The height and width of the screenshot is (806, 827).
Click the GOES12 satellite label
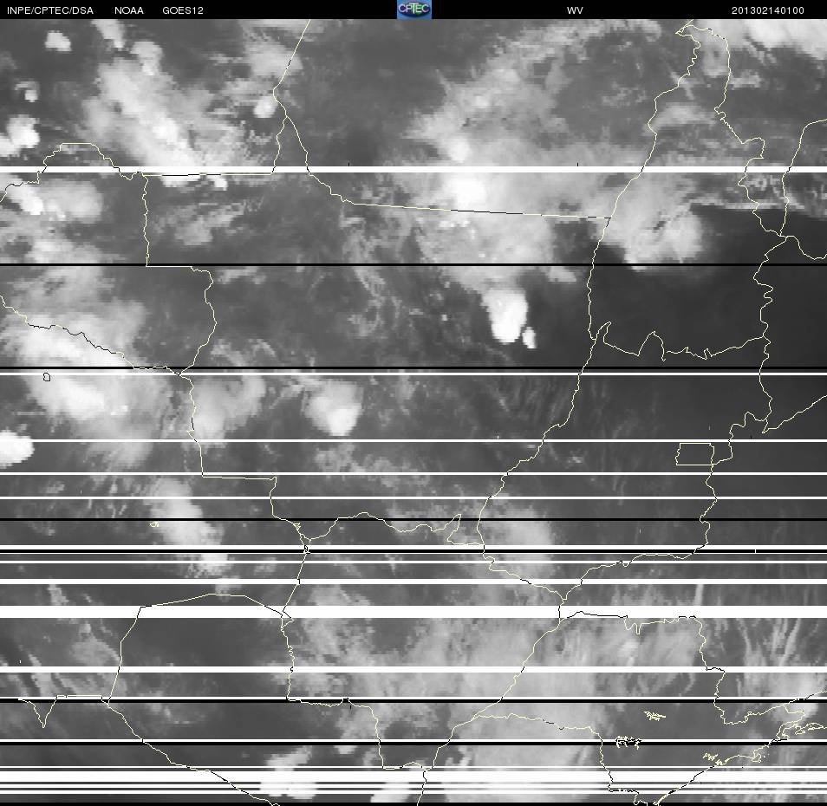(183, 10)
